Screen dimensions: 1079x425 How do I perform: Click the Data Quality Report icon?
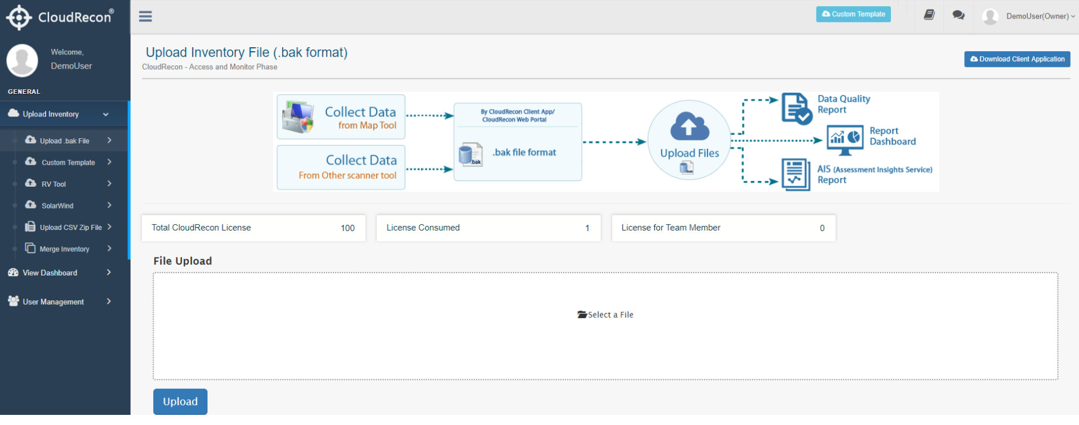point(796,108)
